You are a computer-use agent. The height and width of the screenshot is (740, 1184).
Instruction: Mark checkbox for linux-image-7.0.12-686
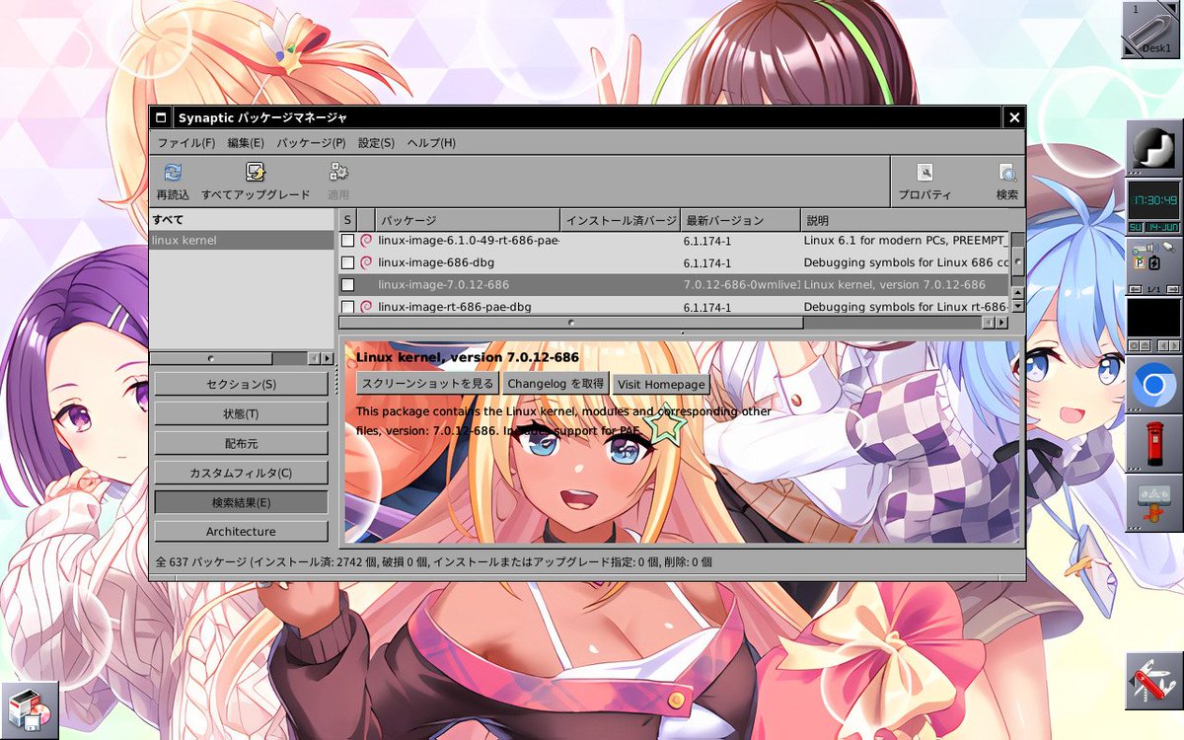pos(347,285)
